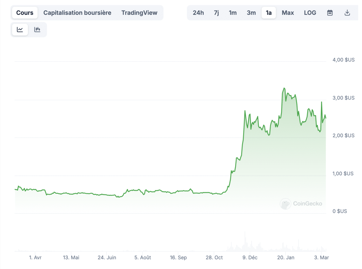Switch to the TradingView tab
The height and width of the screenshot is (269, 362).
[139, 13]
